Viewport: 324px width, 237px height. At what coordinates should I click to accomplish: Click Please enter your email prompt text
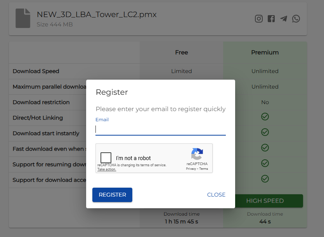pyautogui.click(x=161, y=109)
